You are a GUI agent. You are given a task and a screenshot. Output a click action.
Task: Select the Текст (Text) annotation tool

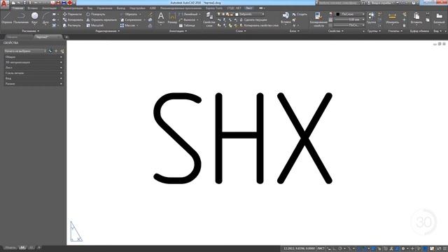[161, 18]
